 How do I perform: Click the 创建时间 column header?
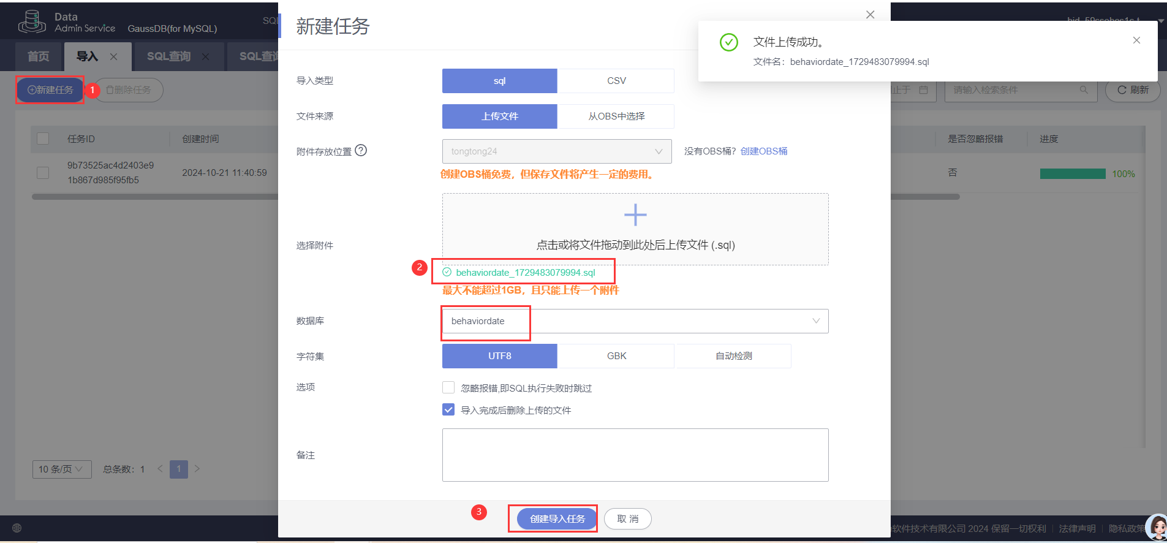point(200,139)
